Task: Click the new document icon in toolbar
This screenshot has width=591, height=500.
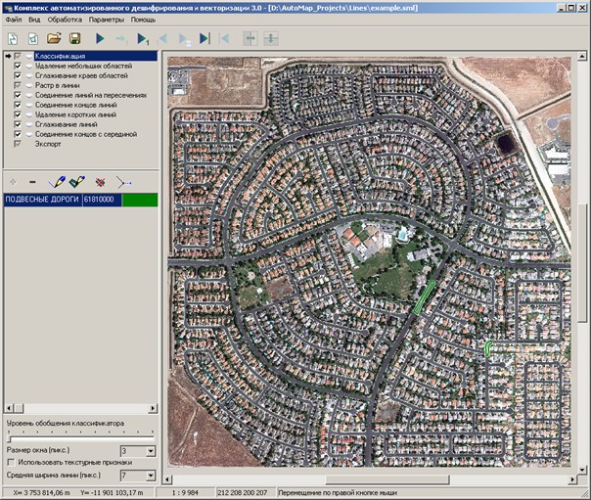Action: (13, 39)
